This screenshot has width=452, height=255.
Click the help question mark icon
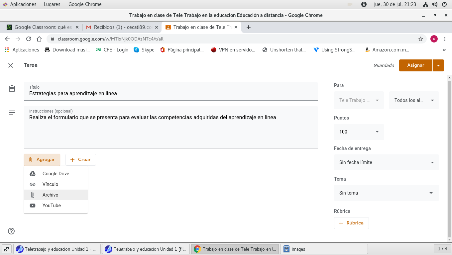point(11,231)
